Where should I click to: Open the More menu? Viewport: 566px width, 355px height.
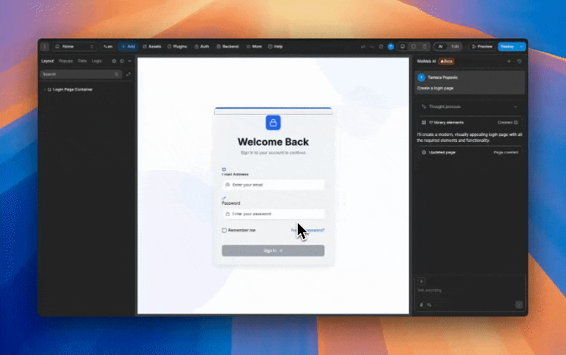point(254,47)
